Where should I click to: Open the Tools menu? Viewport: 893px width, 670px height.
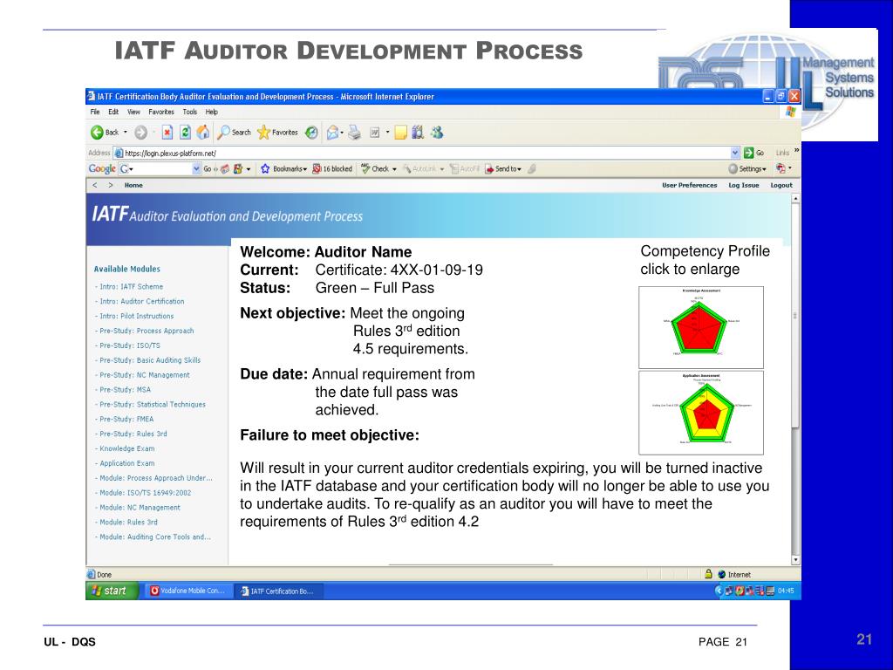189,113
